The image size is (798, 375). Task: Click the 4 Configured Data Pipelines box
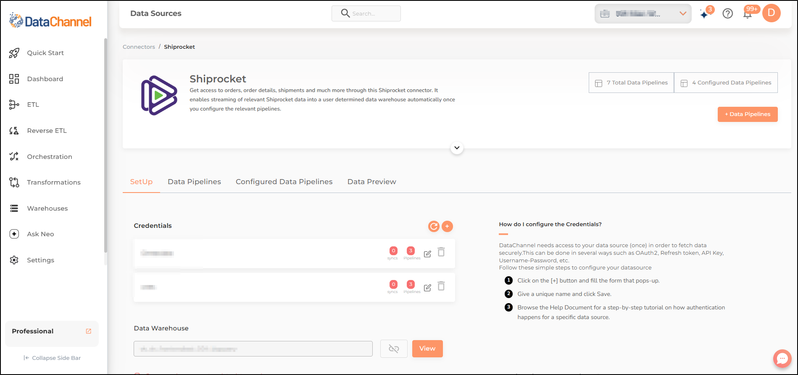coord(726,83)
